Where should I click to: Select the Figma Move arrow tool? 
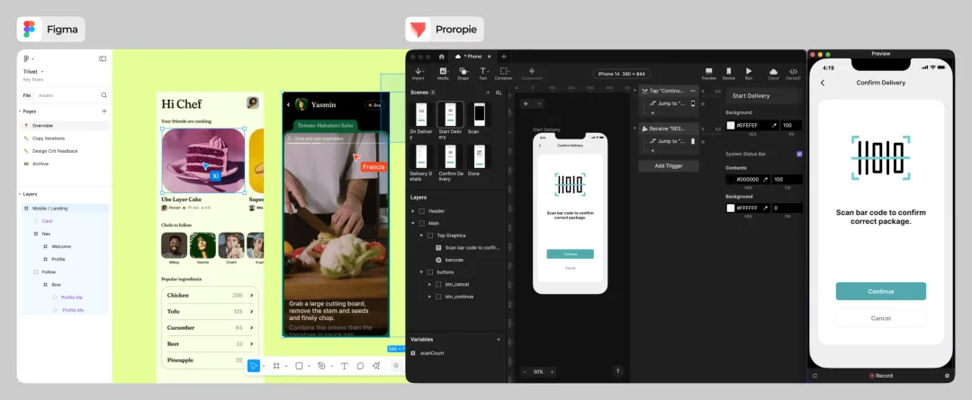pos(254,366)
